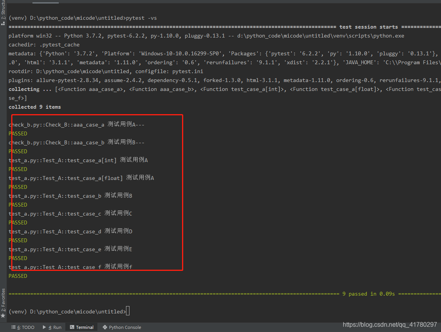Screen dimensions: 441x332
Task: Click the 'test session starts' header text
Action: (368, 27)
